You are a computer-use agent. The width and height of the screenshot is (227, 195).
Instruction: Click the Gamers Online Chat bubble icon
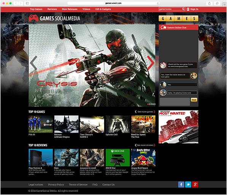tap(163, 27)
